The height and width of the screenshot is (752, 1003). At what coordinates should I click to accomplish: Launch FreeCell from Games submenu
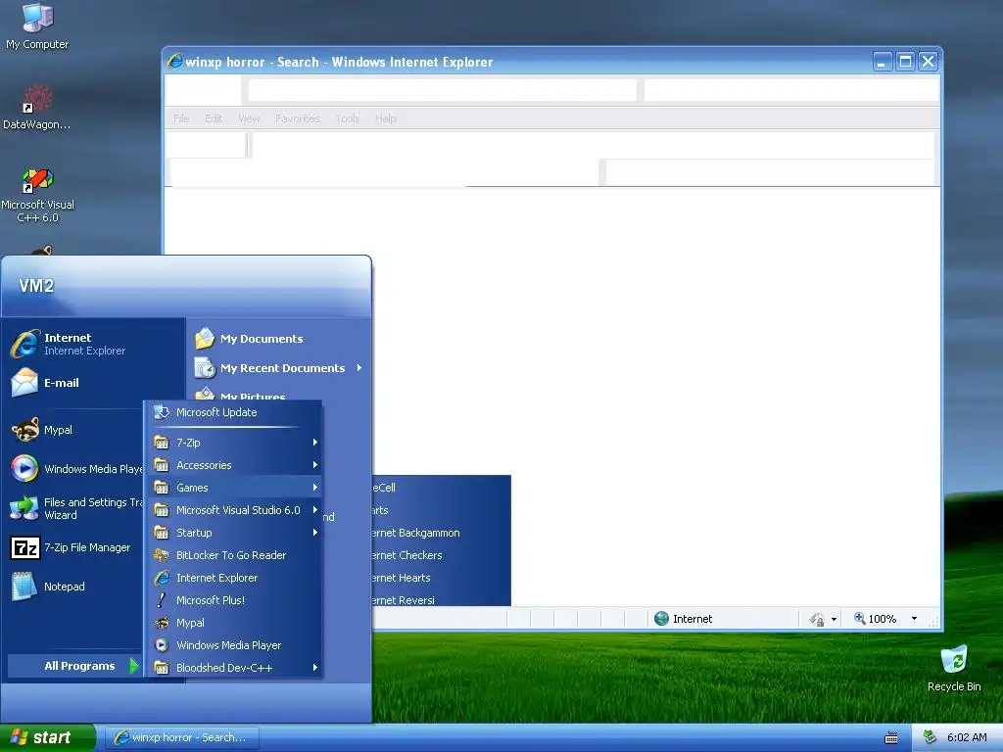[x=442, y=488]
